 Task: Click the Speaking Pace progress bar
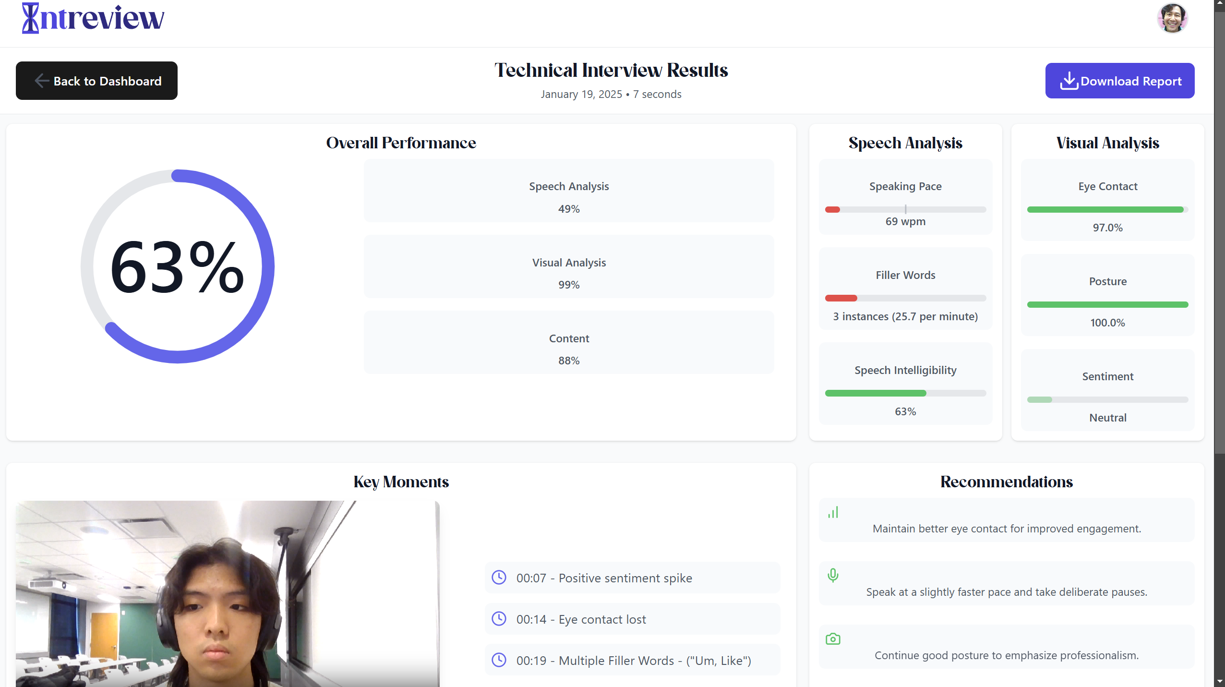pos(905,210)
